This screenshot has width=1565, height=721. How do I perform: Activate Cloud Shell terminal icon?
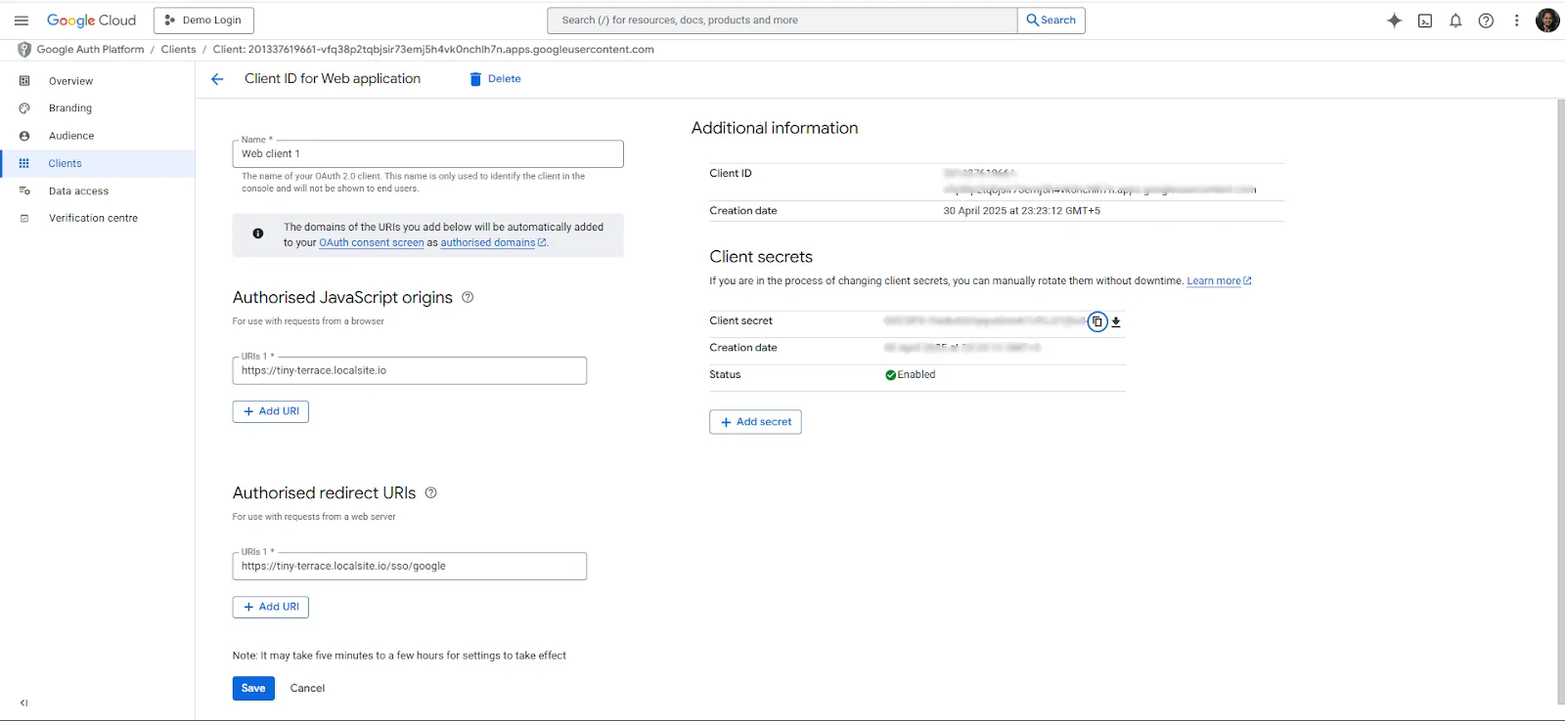tap(1425, 21)
